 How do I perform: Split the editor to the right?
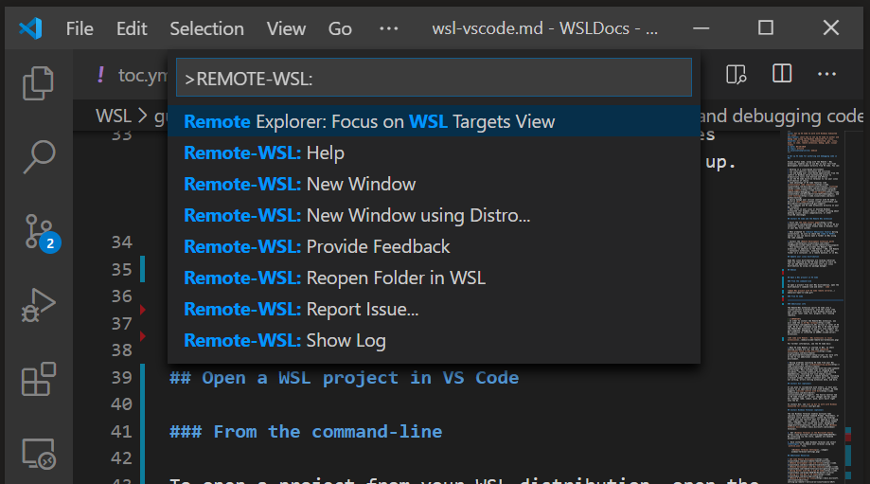782,74
